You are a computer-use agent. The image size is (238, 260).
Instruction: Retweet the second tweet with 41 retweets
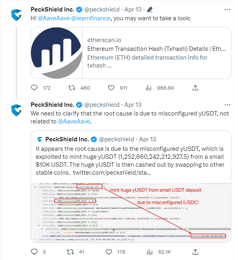pyautogui.click(x=70, y=252)
